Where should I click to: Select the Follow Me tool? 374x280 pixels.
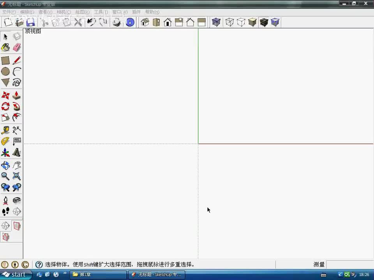tap(17, 107)
